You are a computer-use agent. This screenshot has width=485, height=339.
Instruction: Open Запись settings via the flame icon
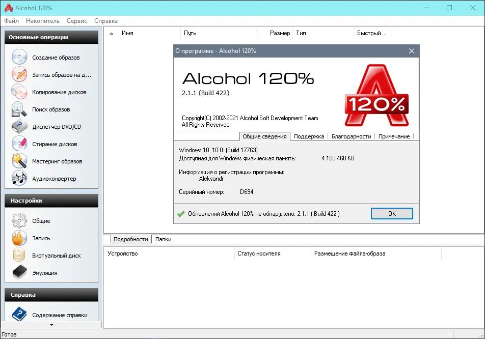pyautogui.click(x=37, y=238)
